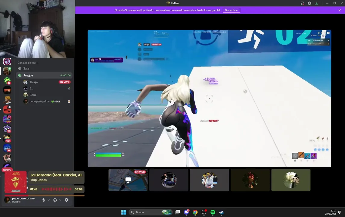Select the participant tile with the red chicken avatar

[x=250, y=180]
